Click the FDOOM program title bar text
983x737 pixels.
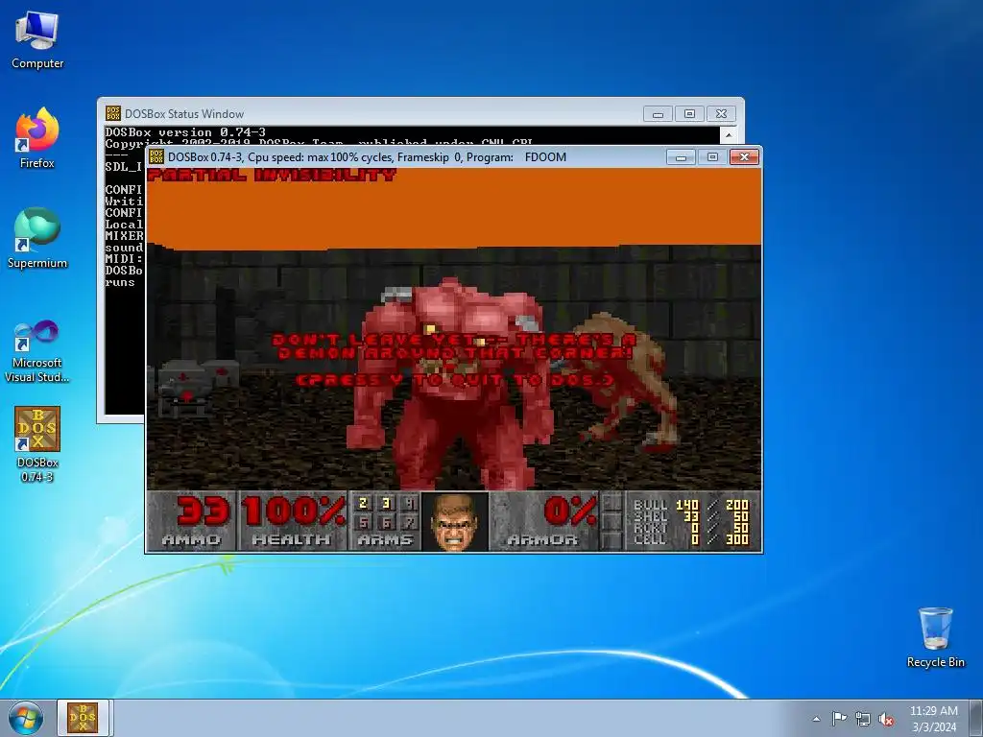pyautogui.click(x=545, y=157)
